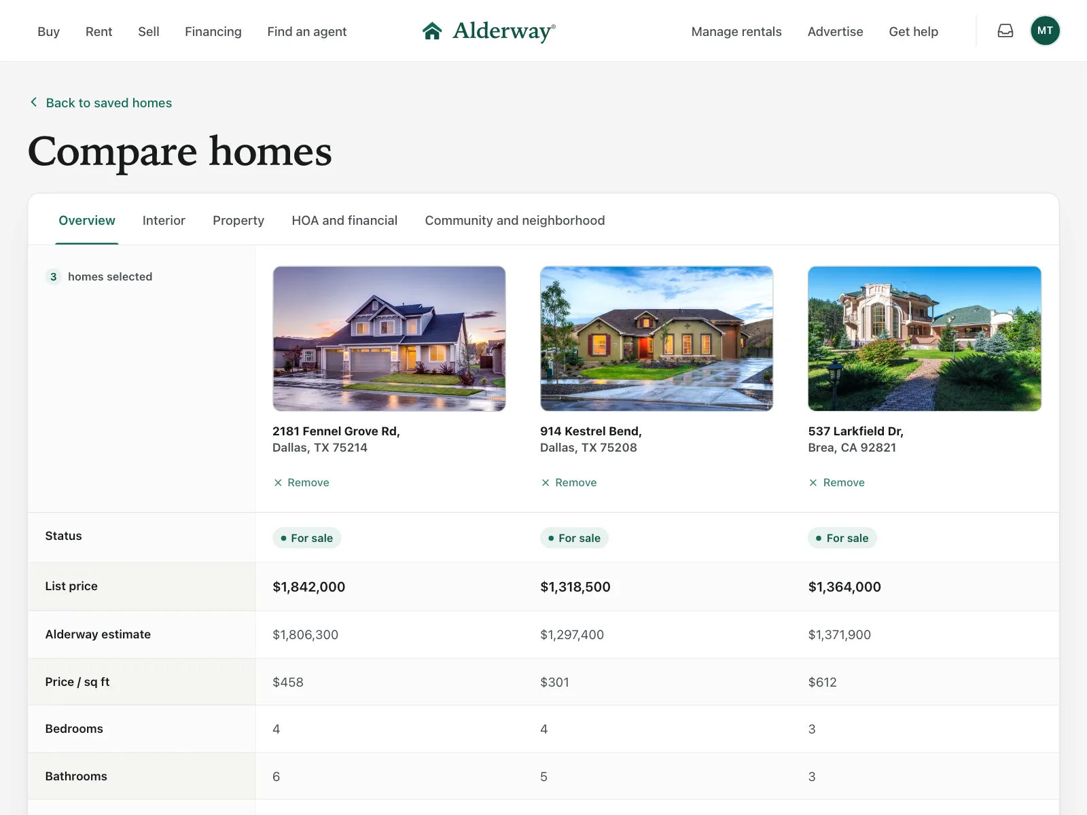Open Manage rentals
Screen dimensions: 1087x815
click(736, 31)
